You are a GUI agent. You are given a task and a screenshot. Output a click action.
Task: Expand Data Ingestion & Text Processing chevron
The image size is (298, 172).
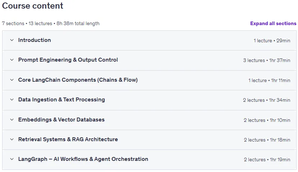click(12, 100)
